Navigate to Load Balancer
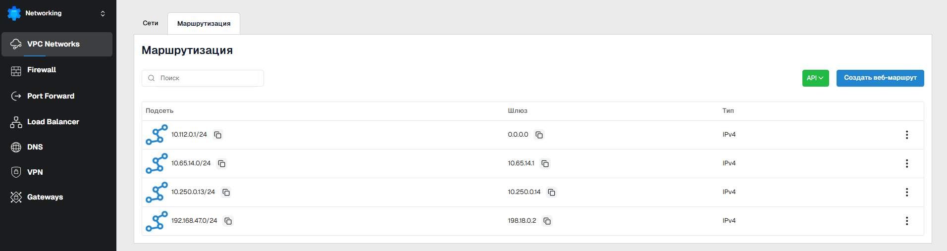 (x=53, y=122)
